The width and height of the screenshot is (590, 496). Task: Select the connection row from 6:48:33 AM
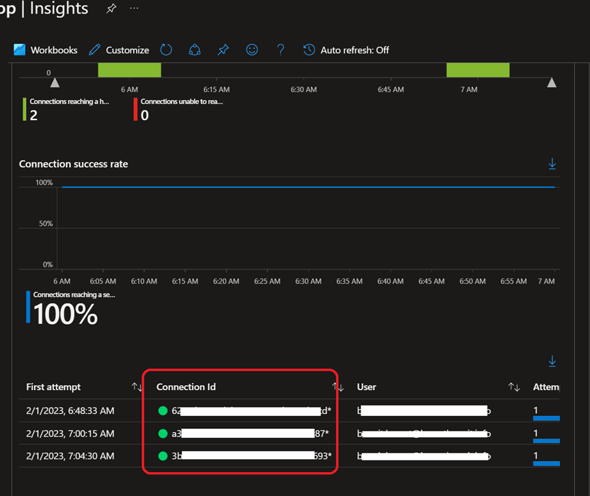click(x=70, y=410)
